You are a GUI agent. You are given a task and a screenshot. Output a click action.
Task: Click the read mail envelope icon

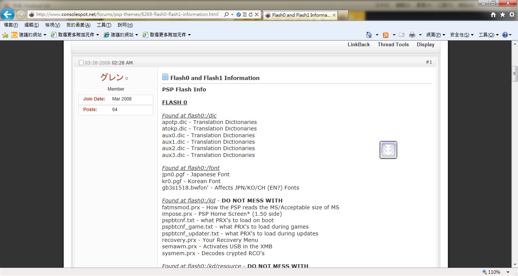point(401,35)
